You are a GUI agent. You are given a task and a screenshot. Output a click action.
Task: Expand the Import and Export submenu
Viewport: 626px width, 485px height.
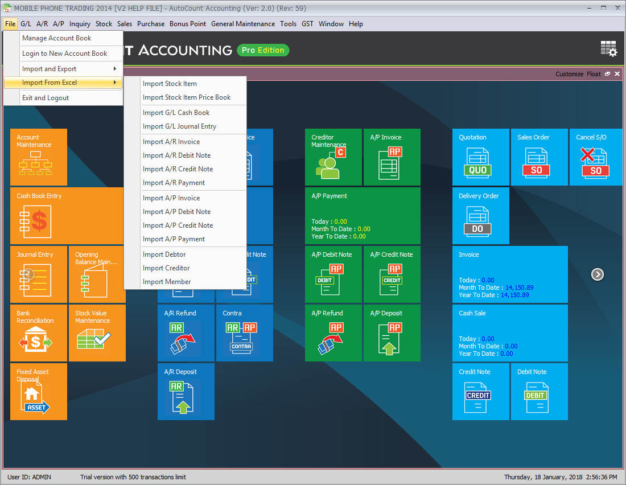click(64, 69)
